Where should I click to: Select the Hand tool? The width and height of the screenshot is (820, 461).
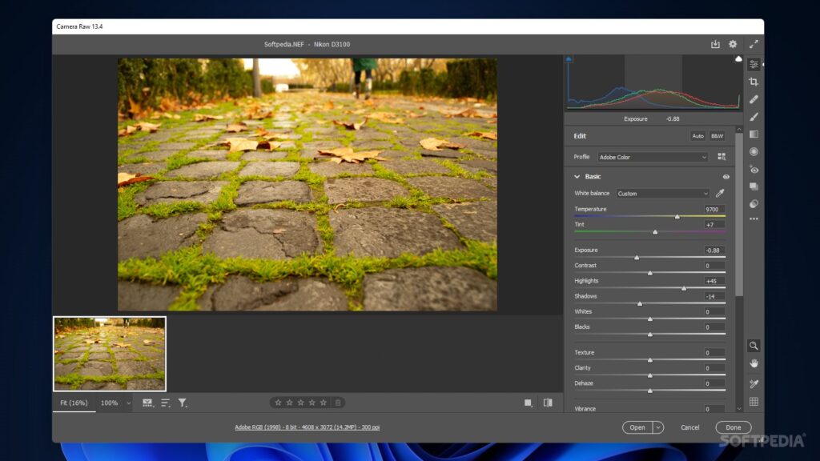pyautogui.click(x=754, y=363)
